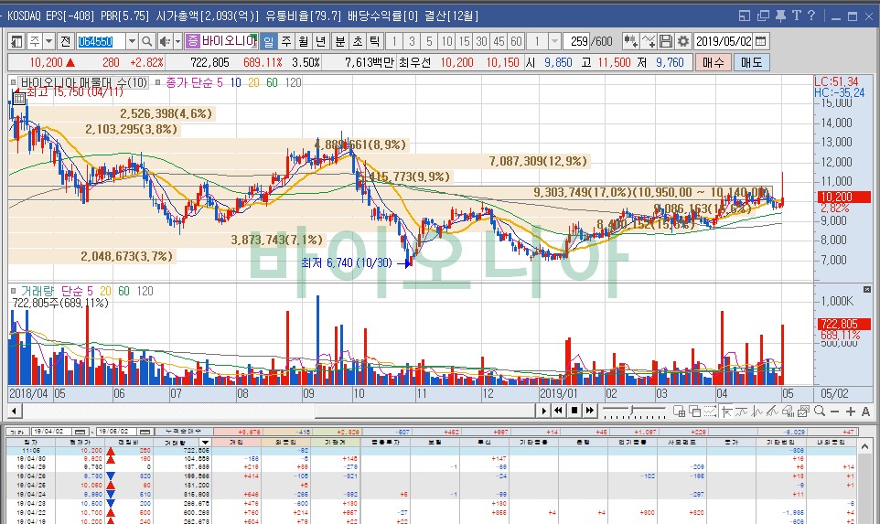This screenshot has width=880, height=524.
Task: Toggle the 종가 단순 indicator marker
Action: (x=157, y=82)
